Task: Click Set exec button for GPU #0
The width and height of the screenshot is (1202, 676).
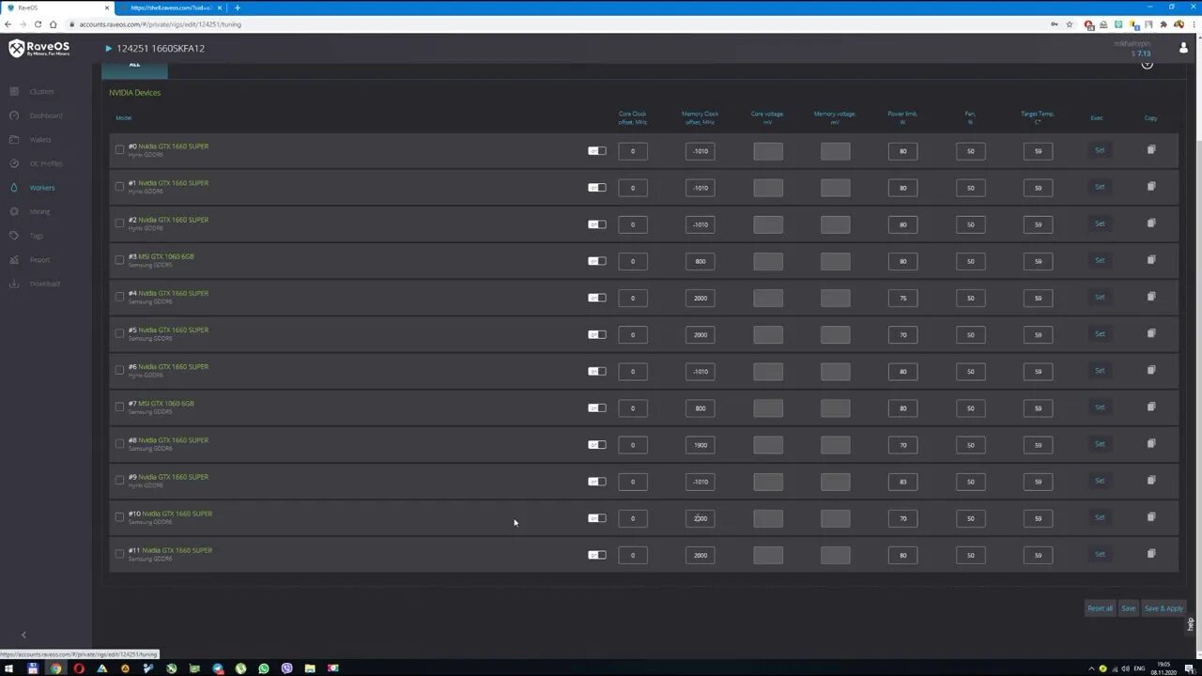Action: pyautogui.click(x=1100, y=150)
